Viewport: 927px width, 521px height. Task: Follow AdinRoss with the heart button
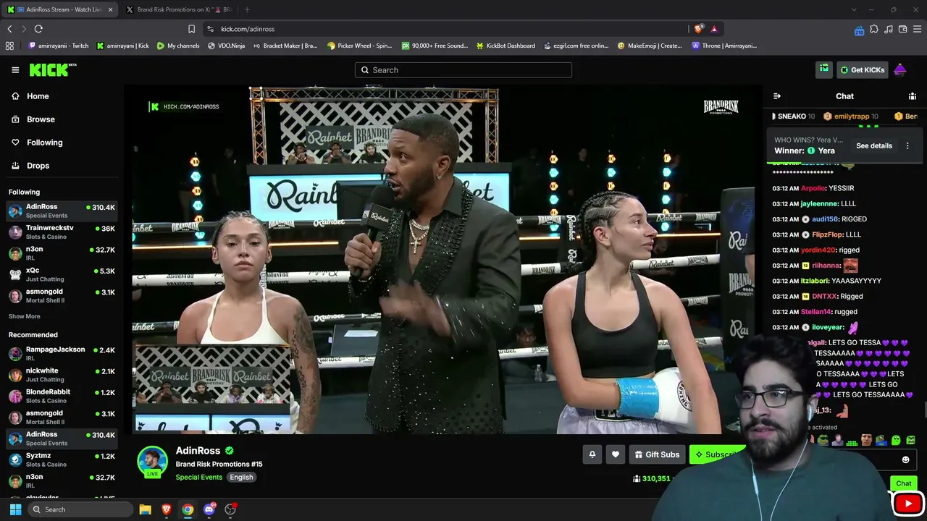pos(616,454)
